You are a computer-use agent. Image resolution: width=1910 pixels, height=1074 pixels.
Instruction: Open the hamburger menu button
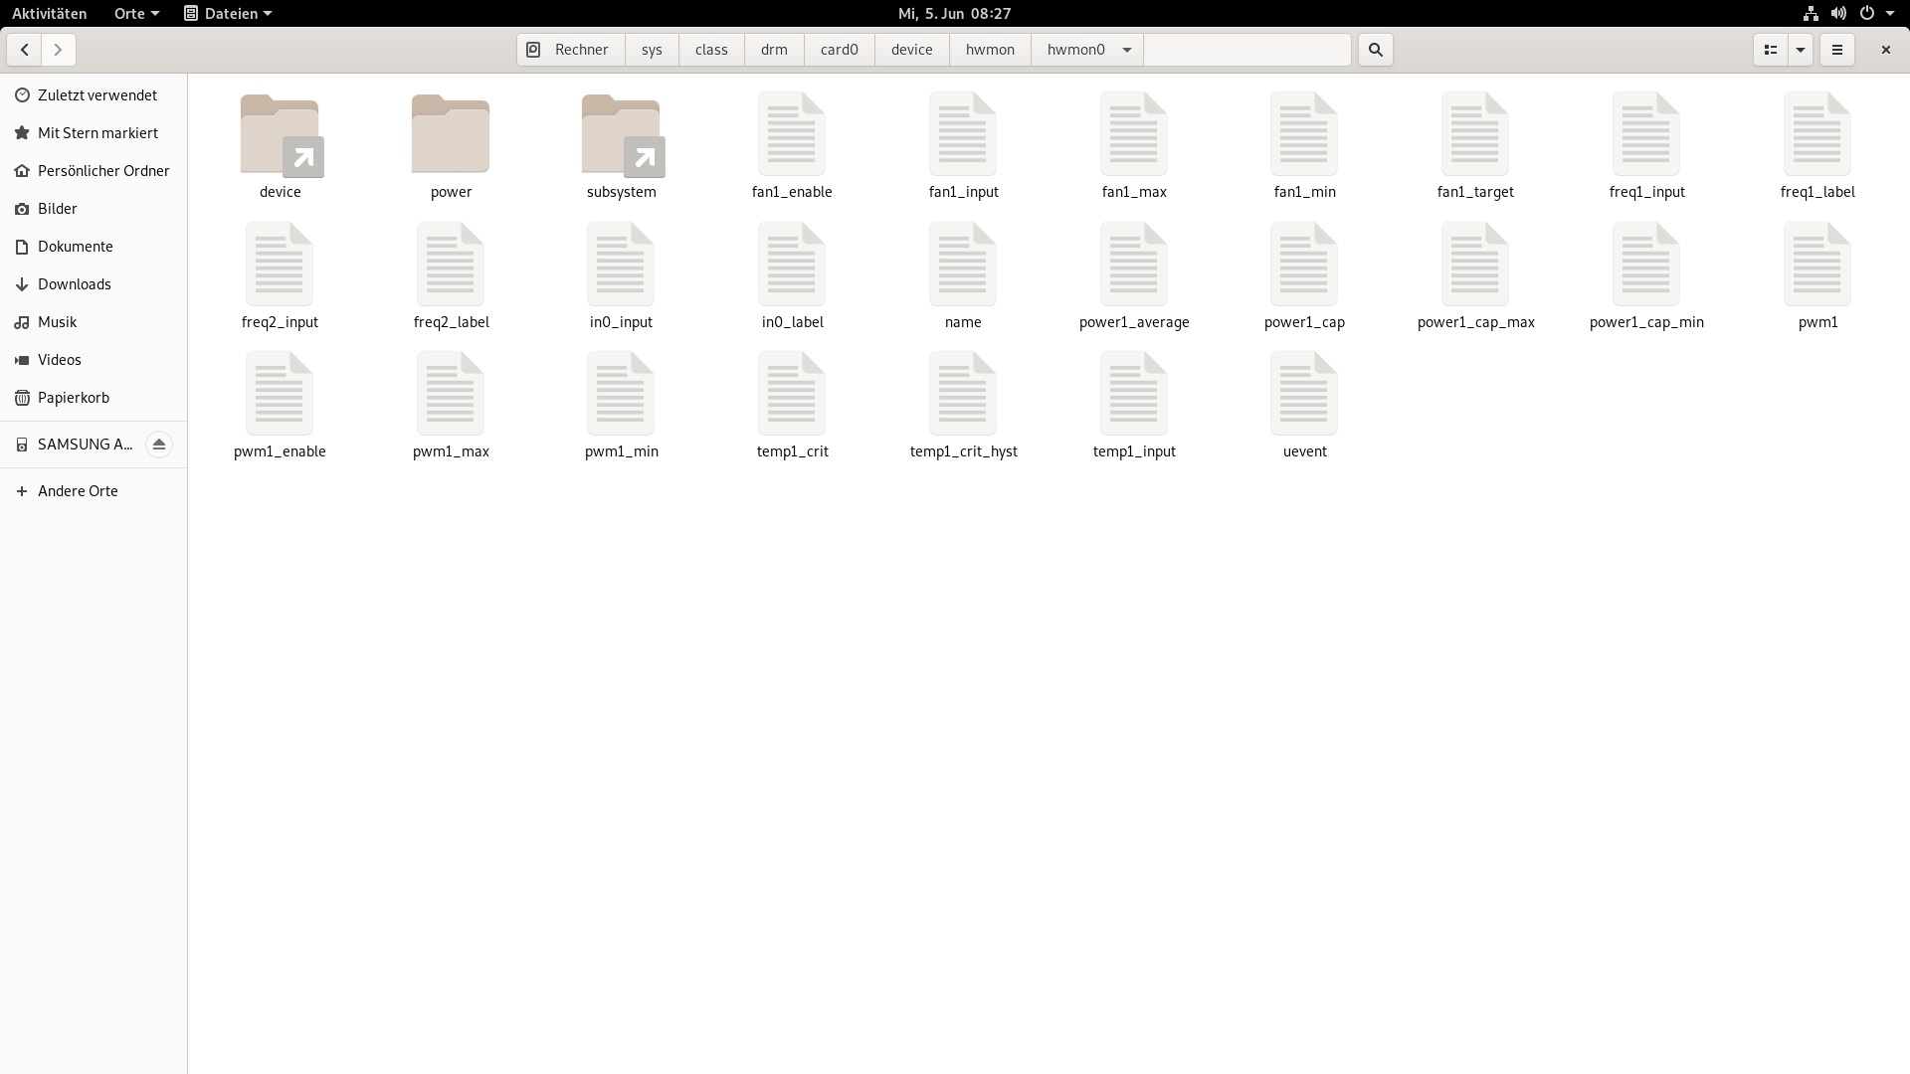pyautogui.click(x=1837, y=50)
